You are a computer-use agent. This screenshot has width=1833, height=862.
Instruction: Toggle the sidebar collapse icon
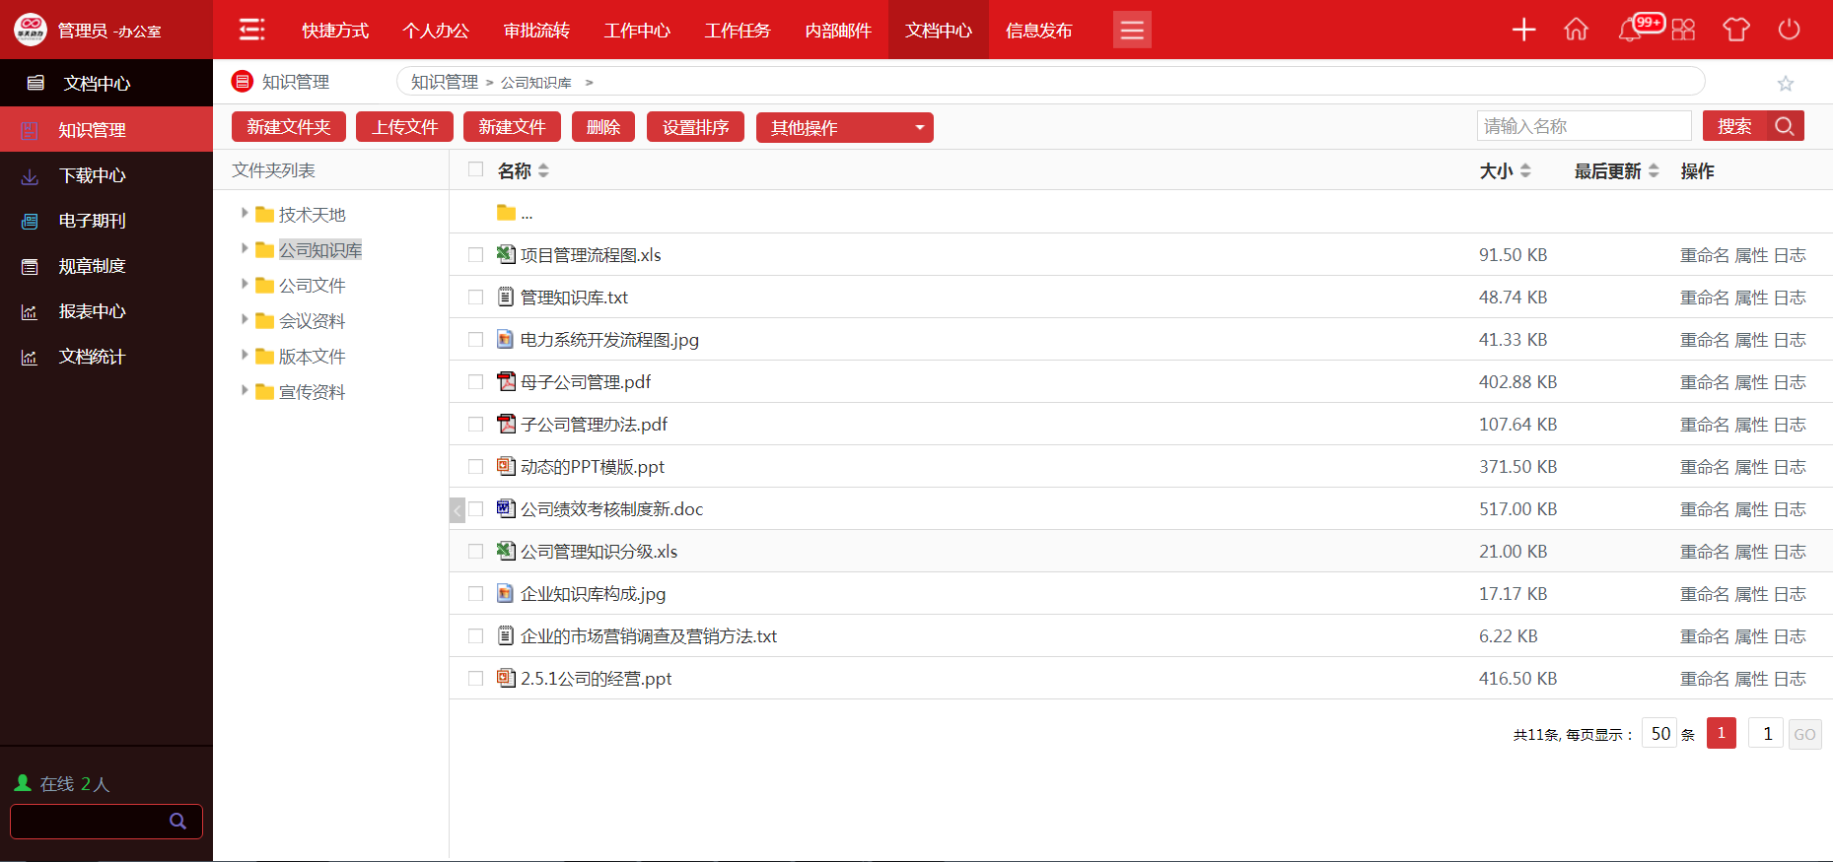(252, 30)
